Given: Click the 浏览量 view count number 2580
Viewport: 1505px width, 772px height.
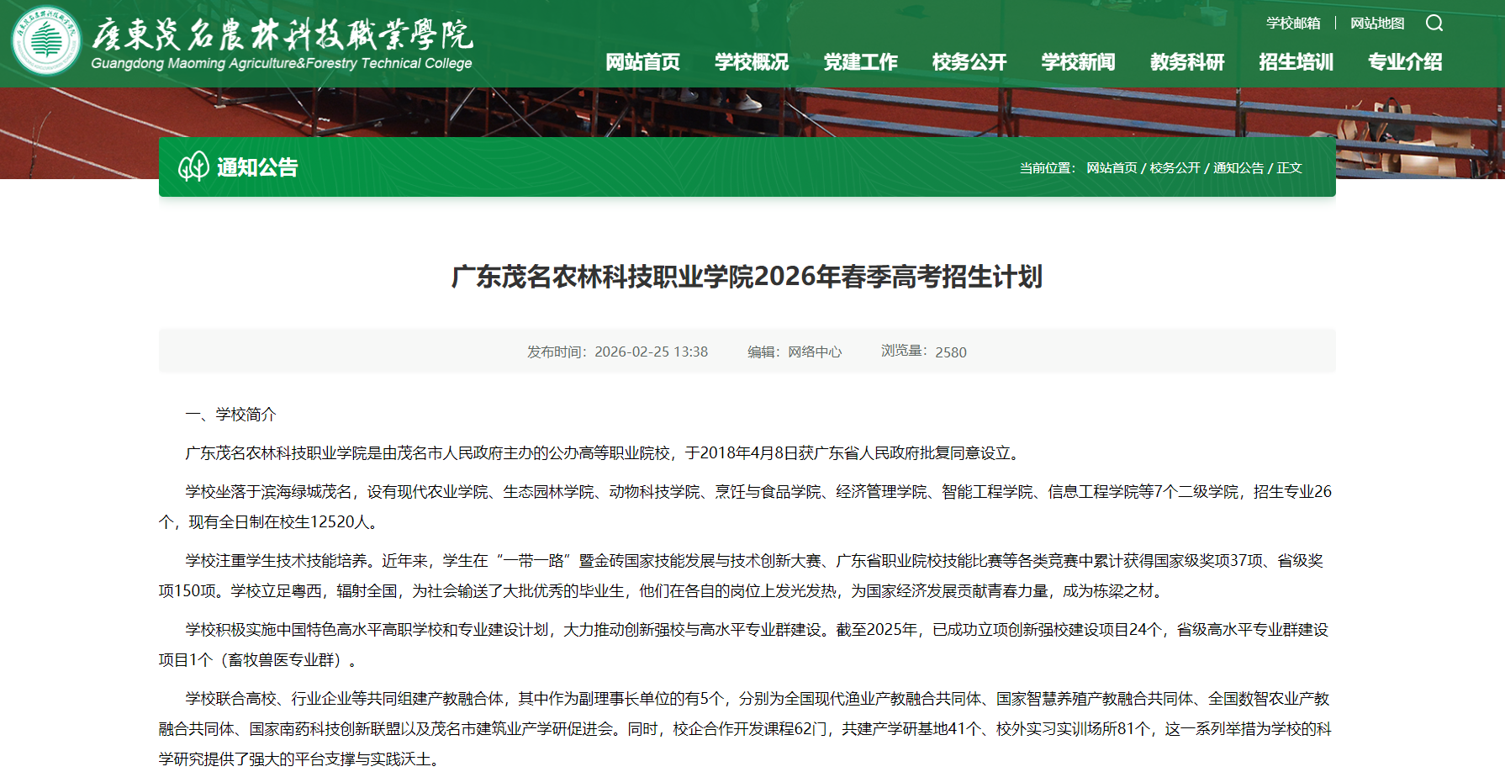Looking at the screenshot, I should tap(950, 352).
